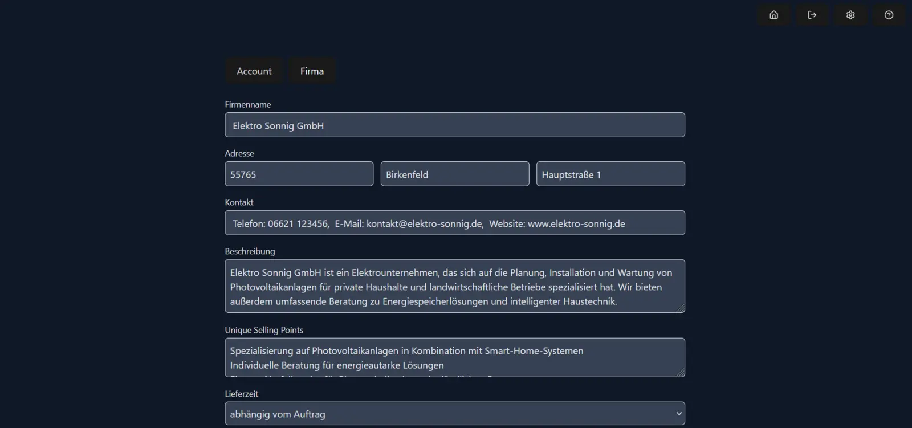Image resolution: width=912 pixels, height=428 pixels.
Task: Open help with the question mark icon
Action: click(x=889, y=15)
